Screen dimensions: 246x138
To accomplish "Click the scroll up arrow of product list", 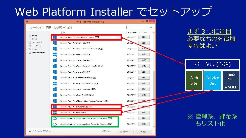I will click(x=154, y=33).
